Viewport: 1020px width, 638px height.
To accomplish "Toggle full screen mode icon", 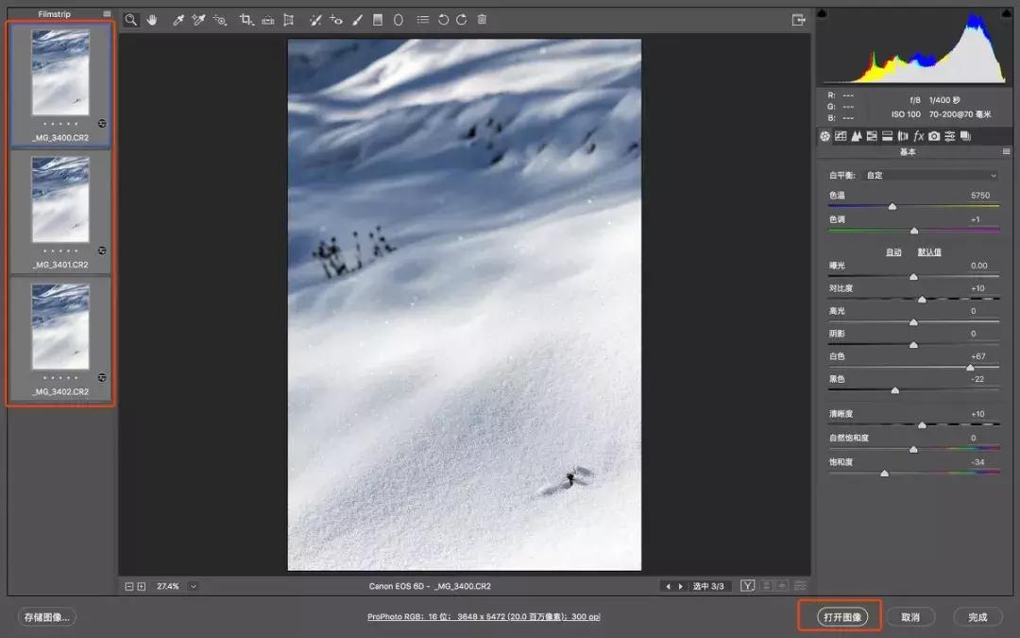I will (798, 20).
